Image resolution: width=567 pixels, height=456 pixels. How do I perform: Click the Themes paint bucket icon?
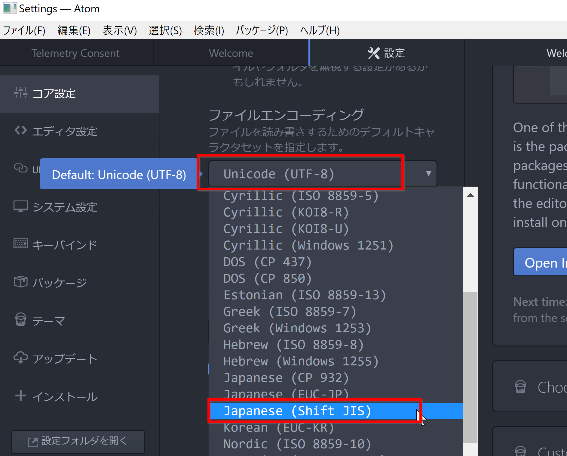[21, 320]
